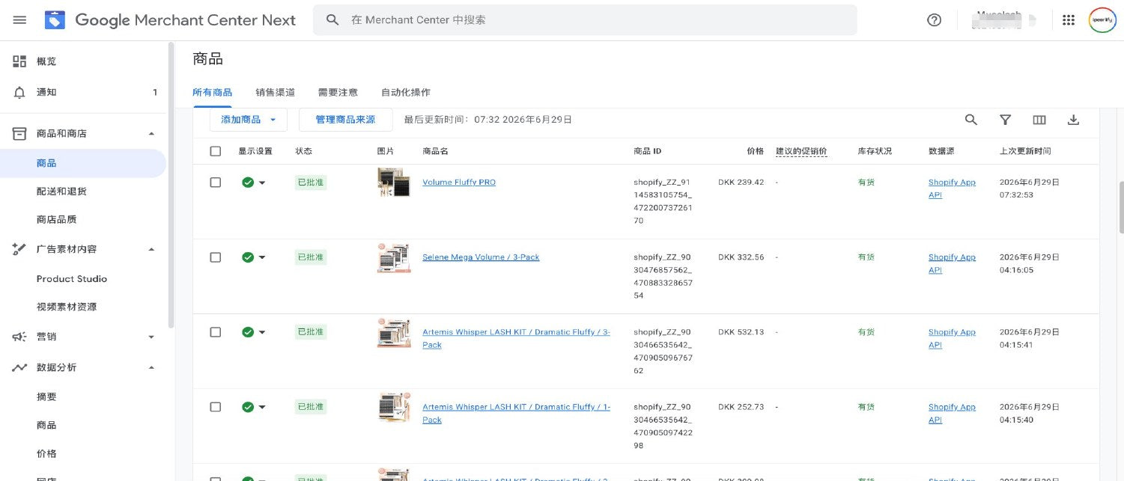1124x481 pixels.
Task: Click the Artemis Whisper 3-Pack thumbnail
Action: (x=394, y=332)
